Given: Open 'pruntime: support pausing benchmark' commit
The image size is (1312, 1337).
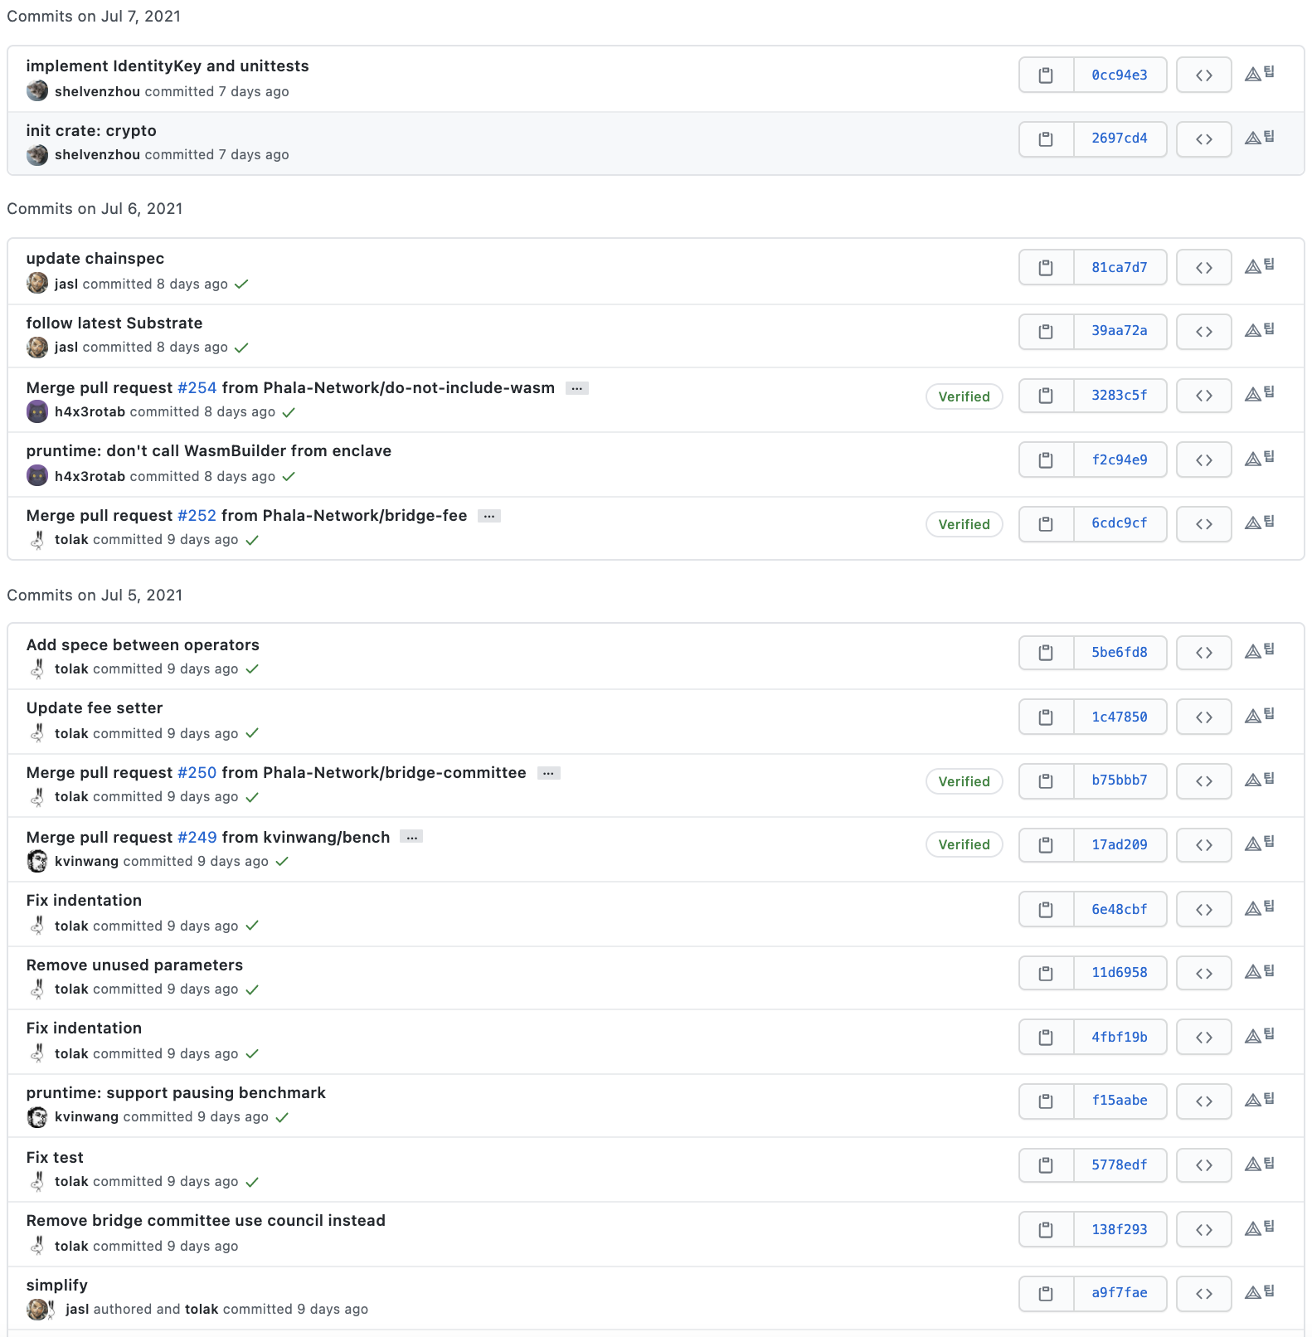Looking at the screenshot, I should click(176, 1093).
